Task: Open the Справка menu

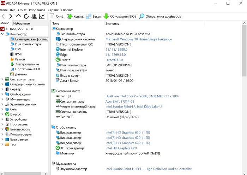Action: point(67,10)
